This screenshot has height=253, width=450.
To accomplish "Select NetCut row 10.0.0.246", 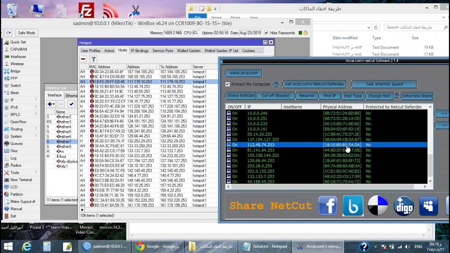I will click(327, 113).
